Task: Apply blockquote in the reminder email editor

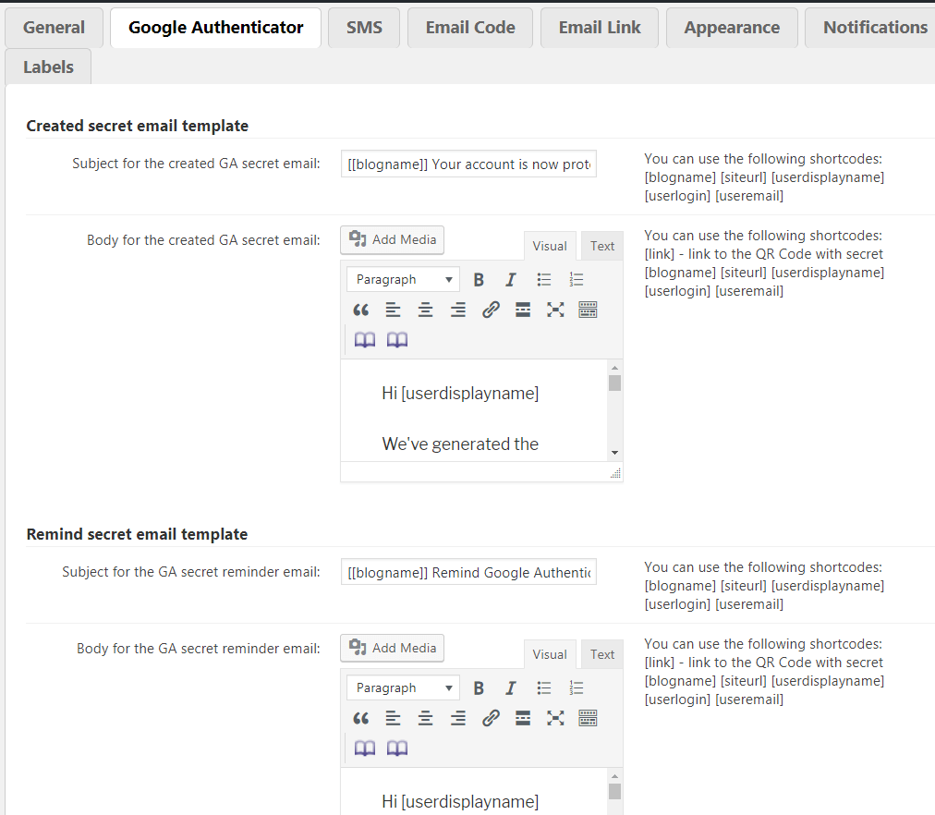Action: click(x=361, y=718)
